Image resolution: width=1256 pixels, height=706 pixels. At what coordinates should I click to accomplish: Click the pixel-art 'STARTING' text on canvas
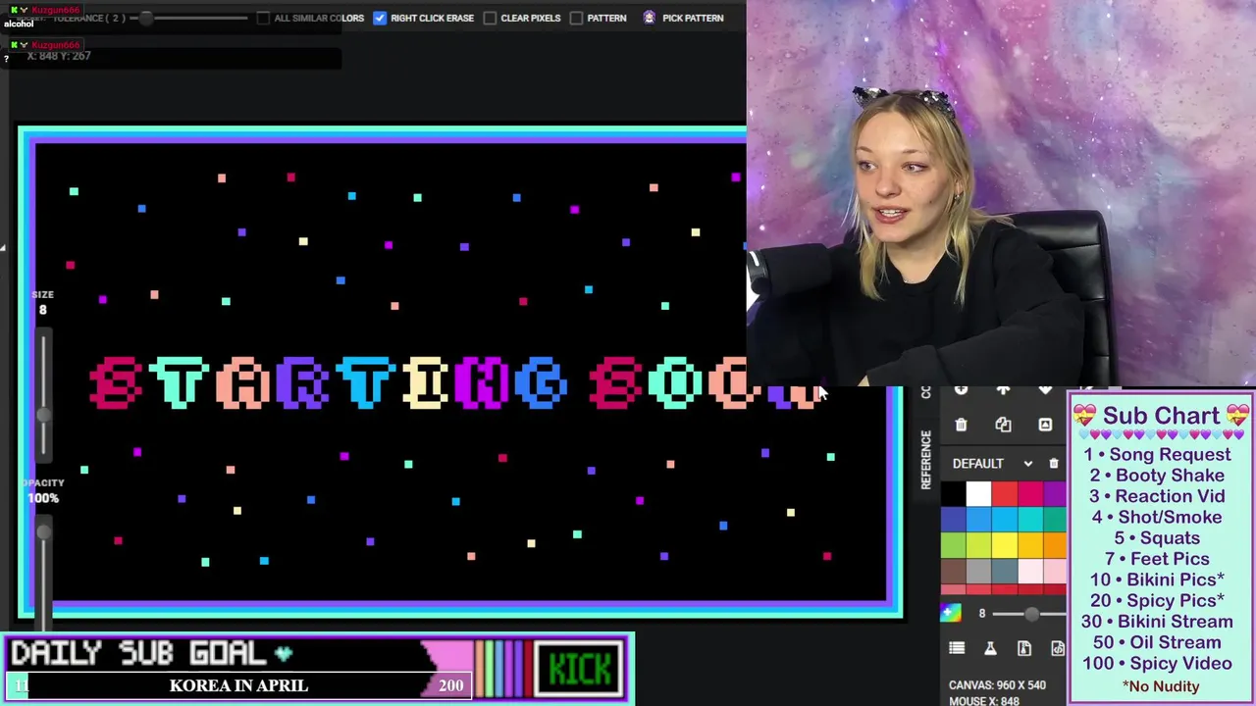point(329,382)
